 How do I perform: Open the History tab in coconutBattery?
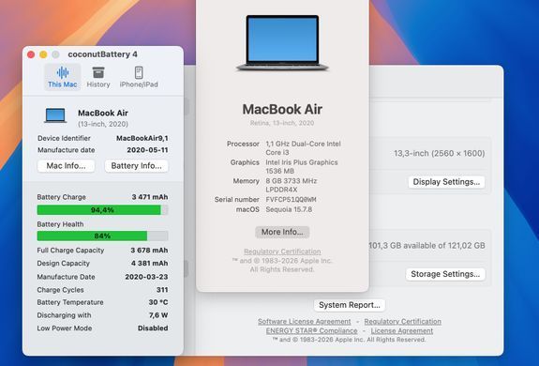[x=98, y=77]
